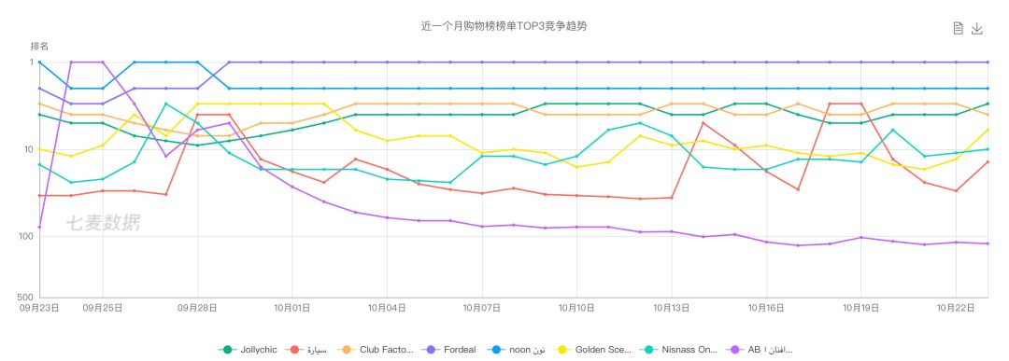The height and width of the screenshot is (361, 1009).
Task: Click the noon blue legend marker
Action: (x=497, y=350)
